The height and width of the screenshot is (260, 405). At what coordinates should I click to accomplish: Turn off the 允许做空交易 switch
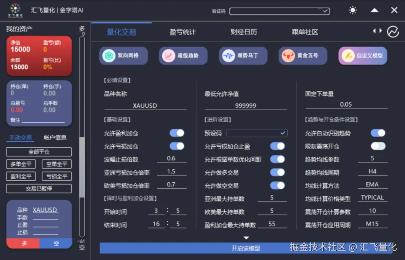[277, 185]
